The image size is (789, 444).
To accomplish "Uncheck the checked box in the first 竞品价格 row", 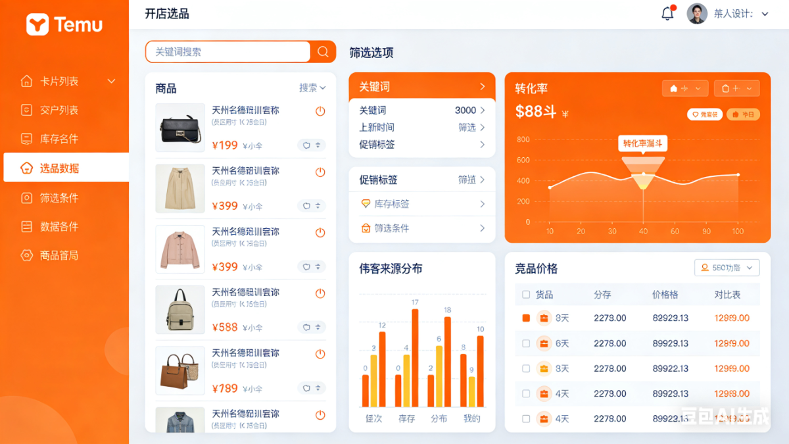I will pyautogui.click(x=525, y=318).
